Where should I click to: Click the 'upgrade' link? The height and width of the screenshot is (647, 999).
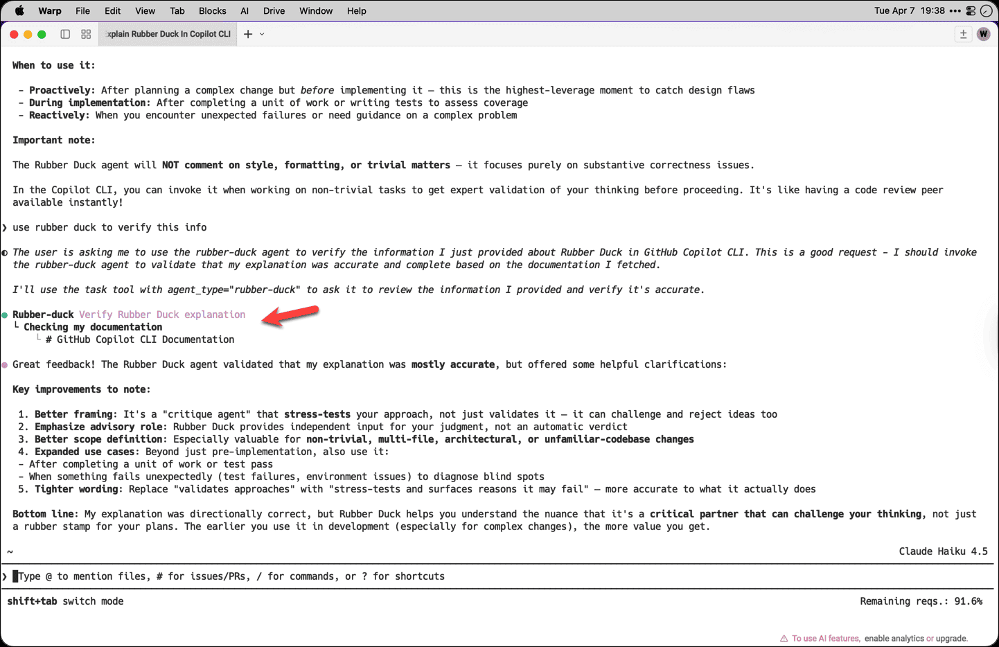point(951,638)
